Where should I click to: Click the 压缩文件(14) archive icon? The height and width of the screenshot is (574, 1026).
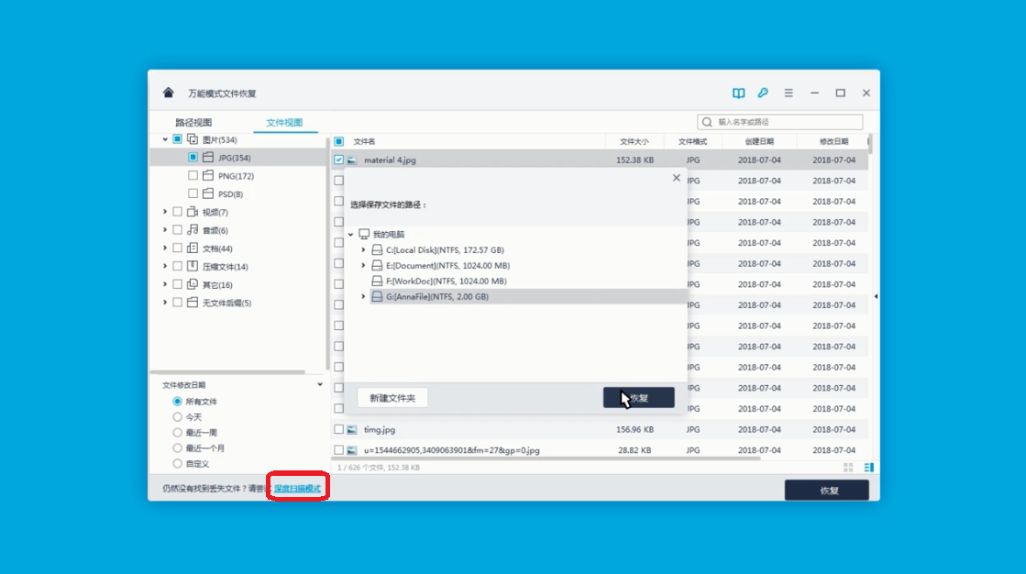(193, 267)
